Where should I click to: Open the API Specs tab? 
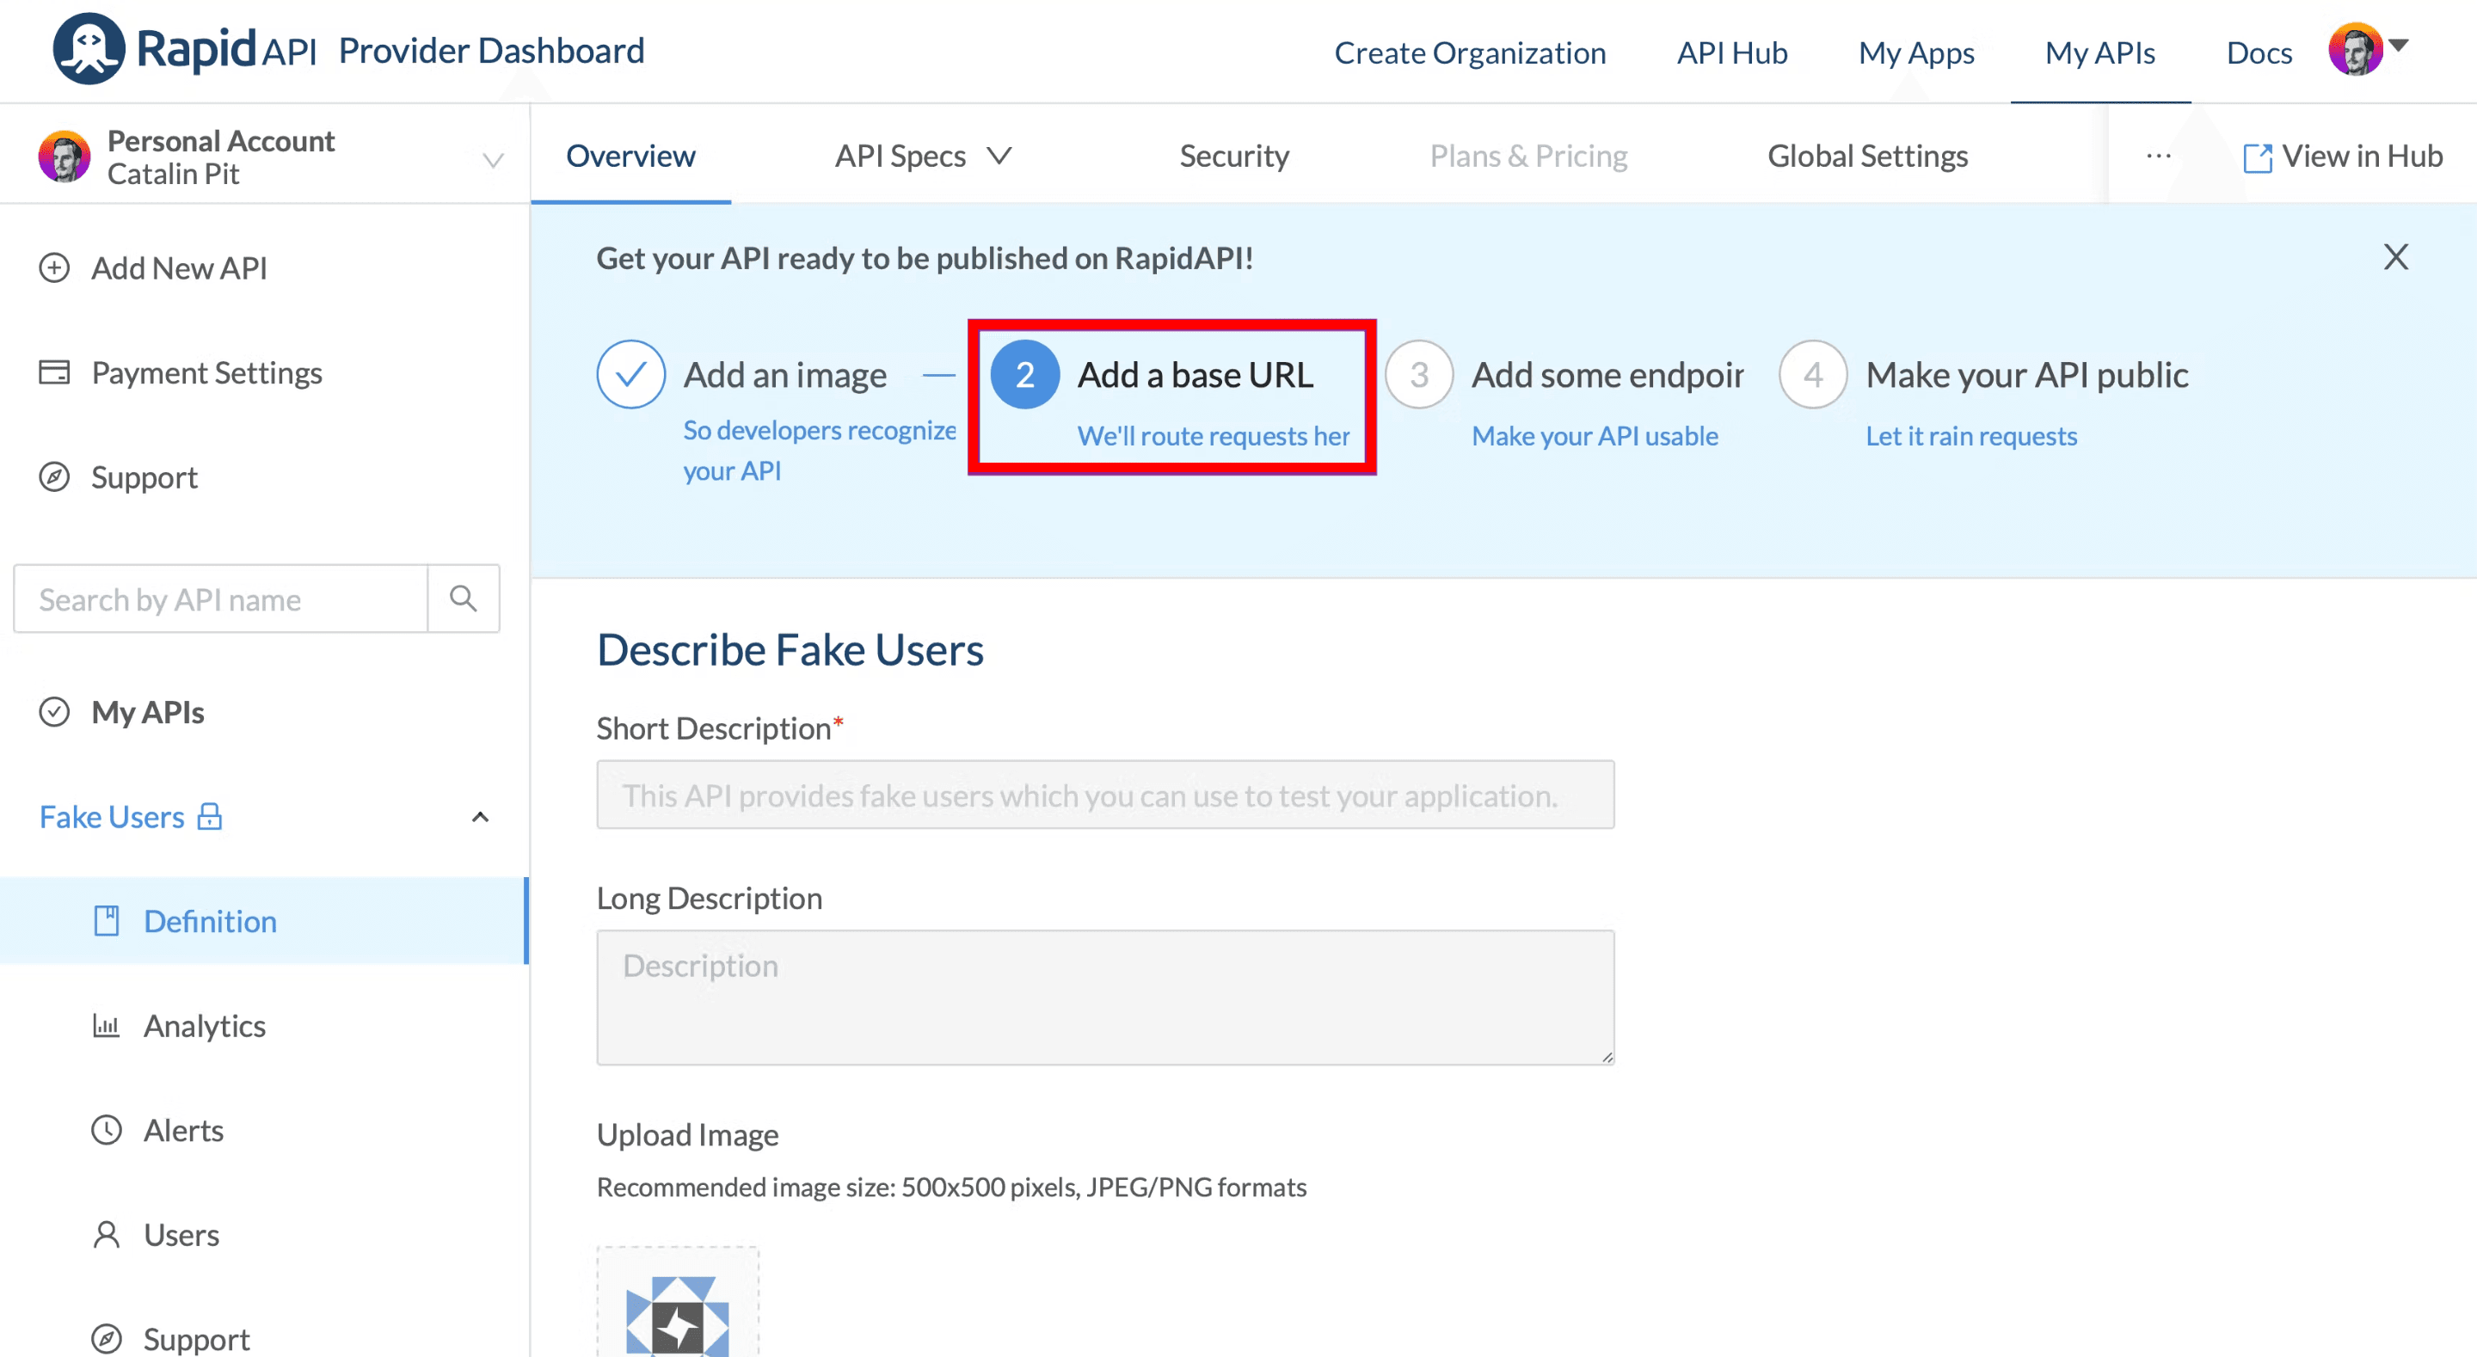[900, 156]
